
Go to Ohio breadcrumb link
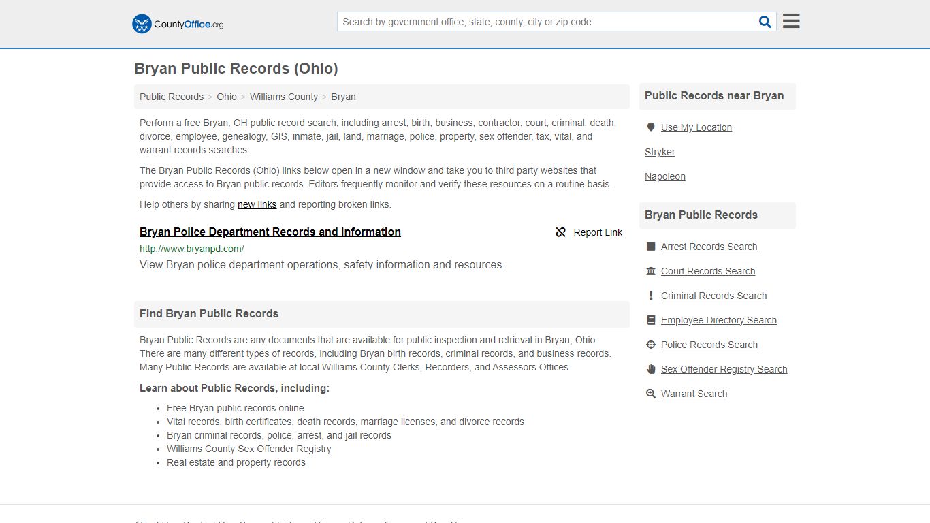227,97
